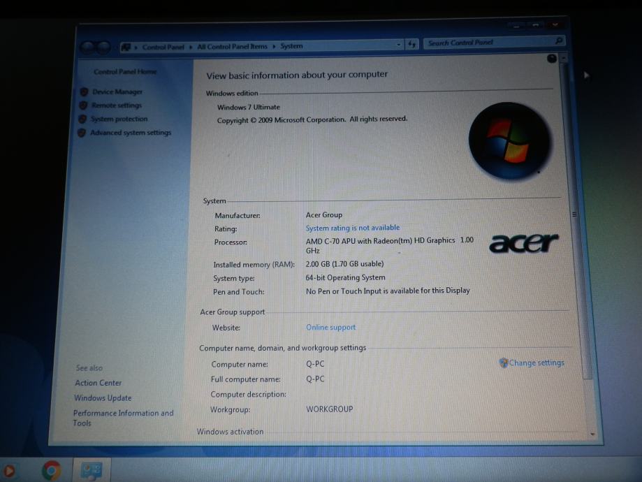Open Control Panel Home
642x482 pixels.
tap(125, 72)
